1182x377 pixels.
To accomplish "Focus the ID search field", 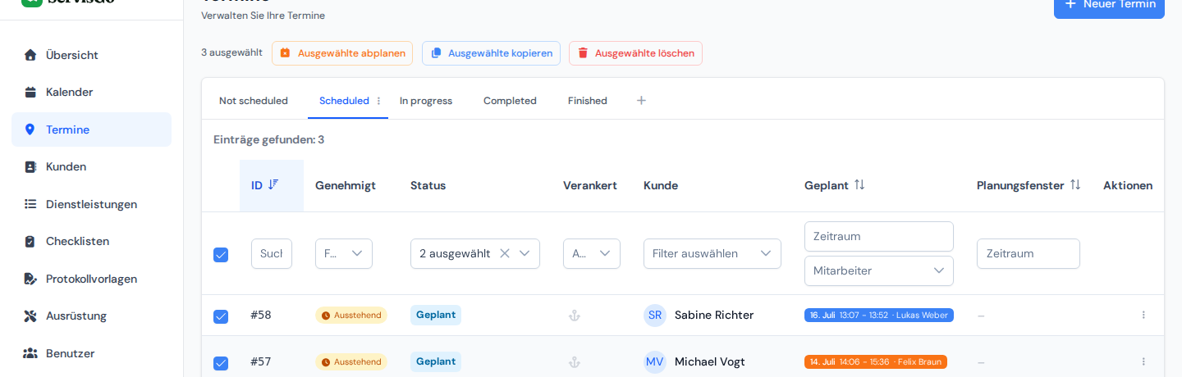I will 272,253.
